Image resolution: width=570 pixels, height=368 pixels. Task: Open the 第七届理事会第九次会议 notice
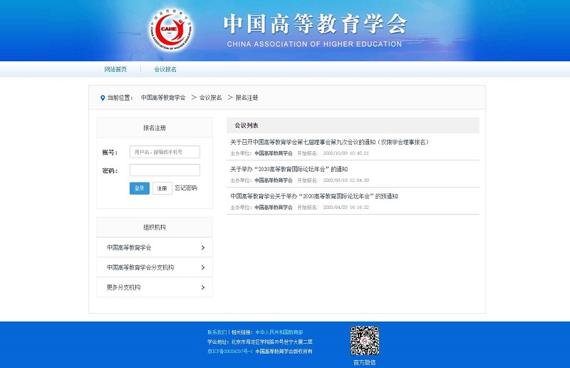pyautogui.click(x=329, y=142)
